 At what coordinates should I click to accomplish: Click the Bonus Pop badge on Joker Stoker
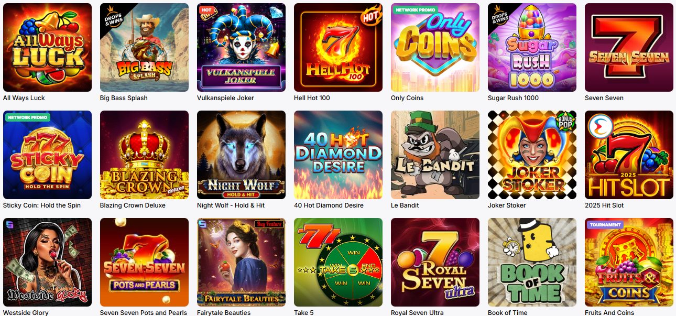pyautogui.click(x=565, y=122)
